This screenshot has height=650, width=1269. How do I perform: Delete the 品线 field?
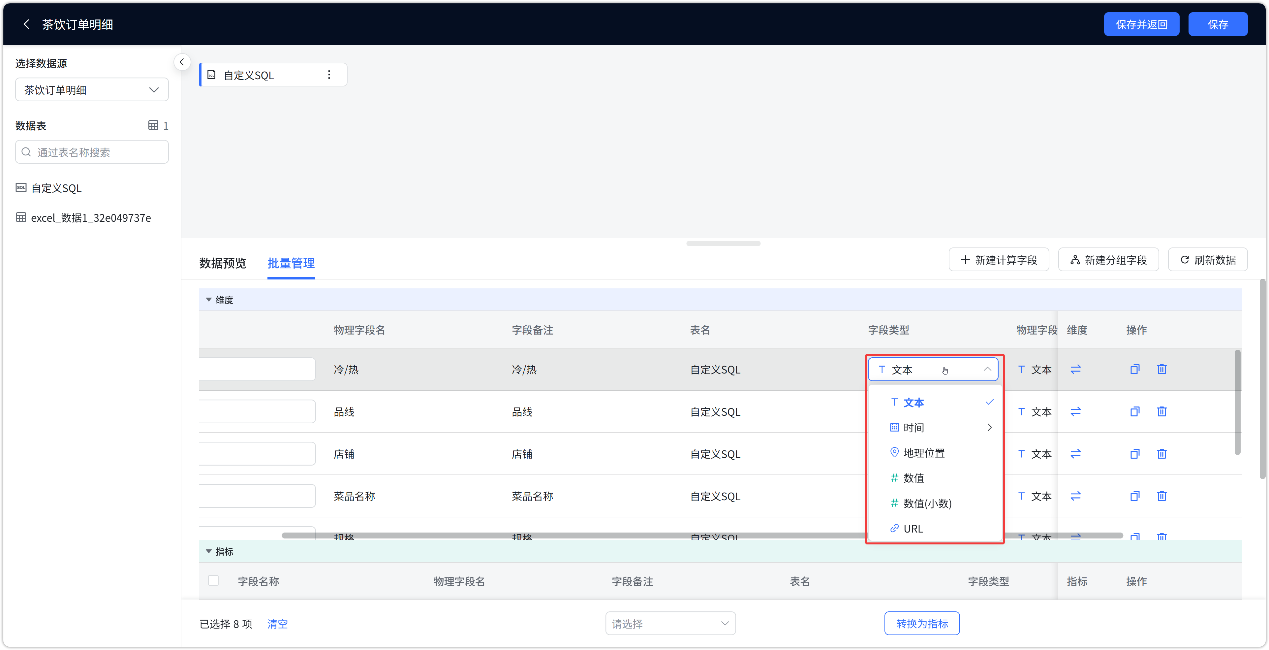click(x=1161, y=411)
